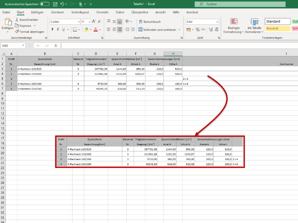The height and width of the screenshot is (223, 298).
Task: Activate Format übertragen paintbrush
Action: [x=30, y=32]
